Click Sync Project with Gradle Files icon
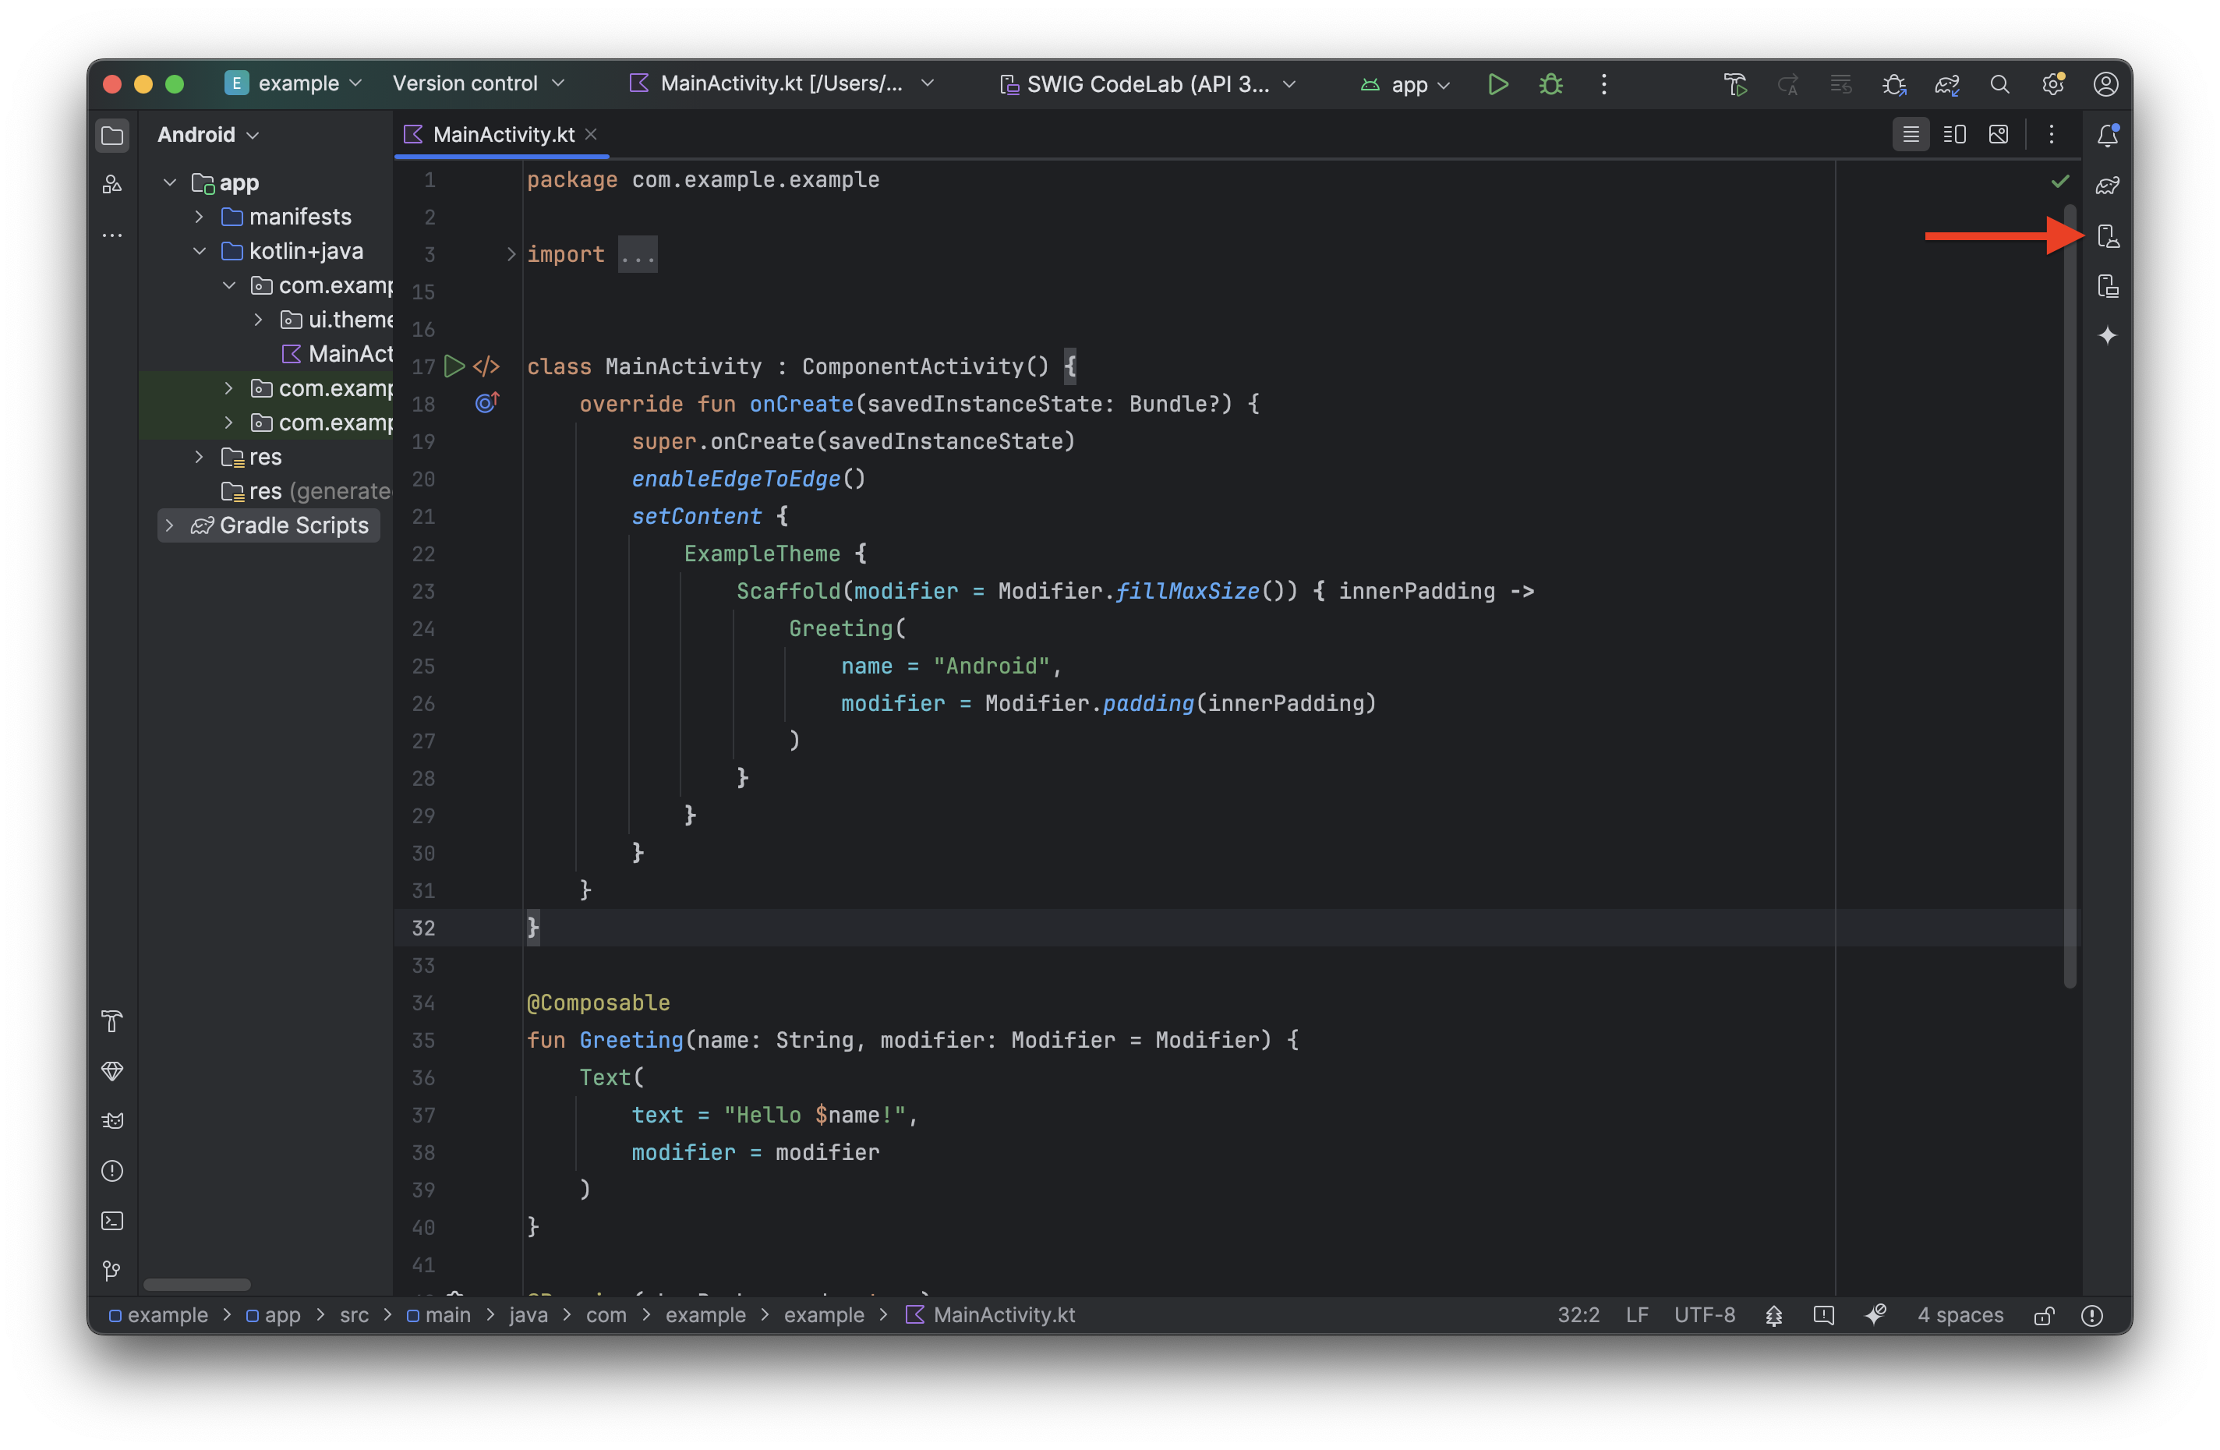2220x1450 pixels. [1946, 84]
